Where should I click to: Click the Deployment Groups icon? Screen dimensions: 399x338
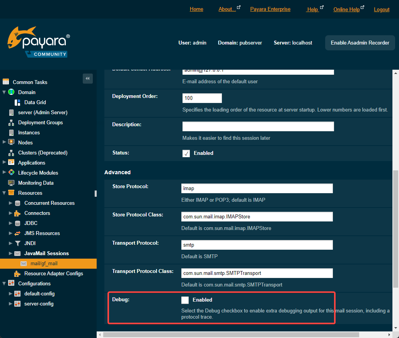click(11, 122)
